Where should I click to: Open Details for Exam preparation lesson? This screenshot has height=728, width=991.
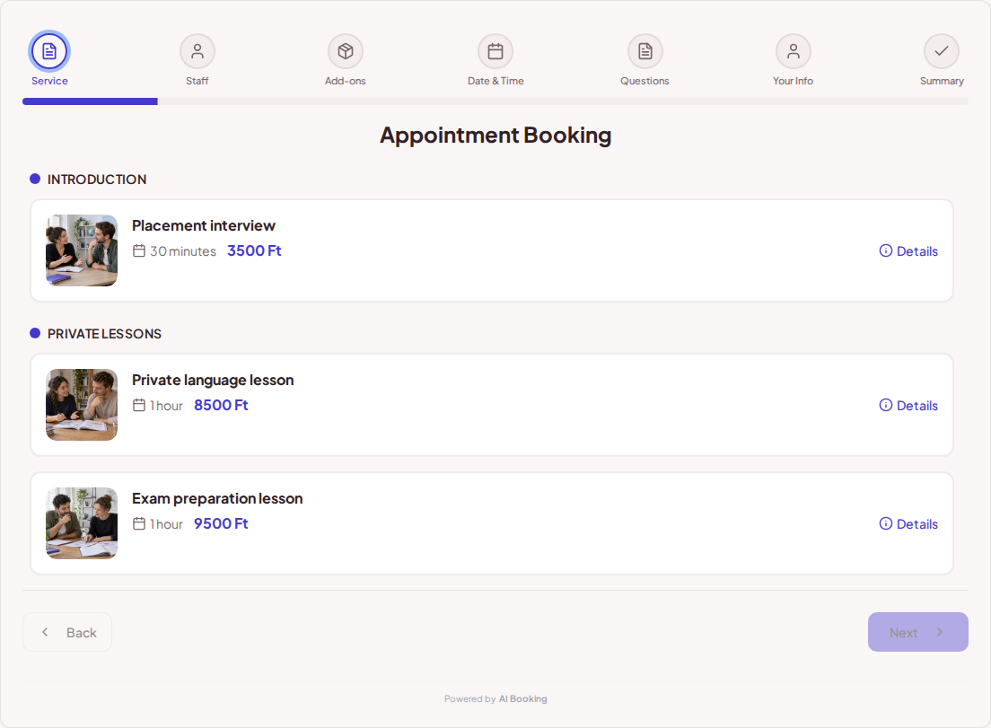(x=908, y=523)
